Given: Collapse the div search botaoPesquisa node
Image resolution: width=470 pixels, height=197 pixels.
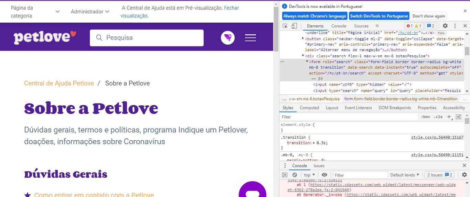Looking at the screenshot, I should [x=303, y=56].
